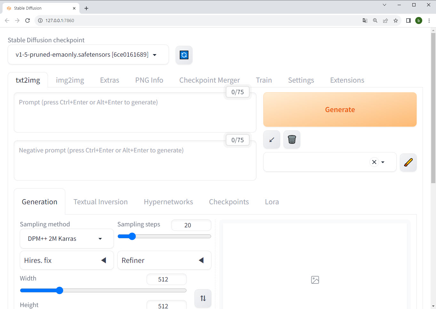Switch to Textual Inversion sub-tab
The image size is (436, 309).
(100, 202)
